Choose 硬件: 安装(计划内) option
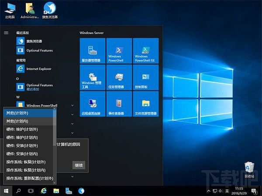 coord(28,154)
